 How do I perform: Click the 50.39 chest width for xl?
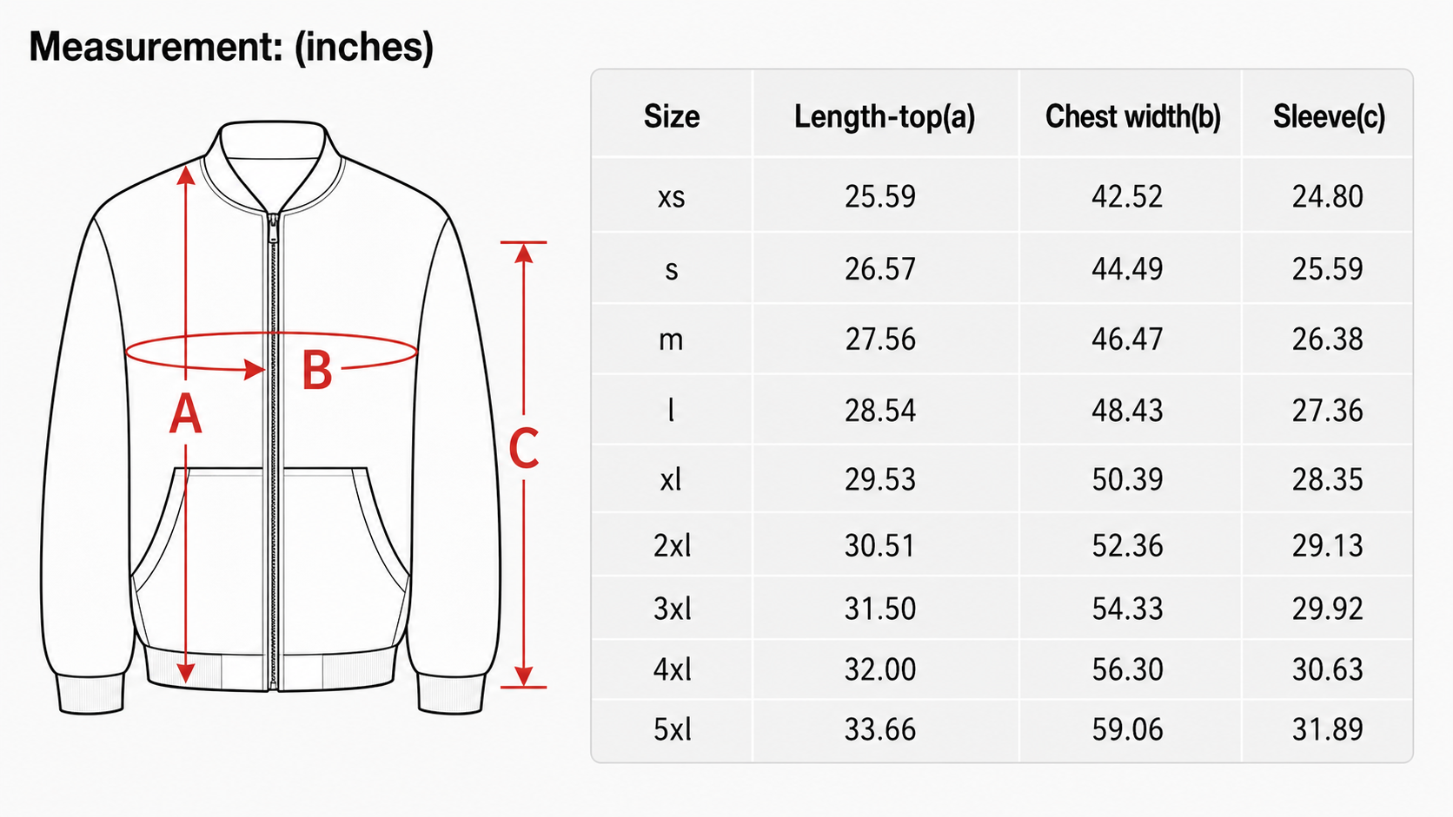(x=1127, y=479)
